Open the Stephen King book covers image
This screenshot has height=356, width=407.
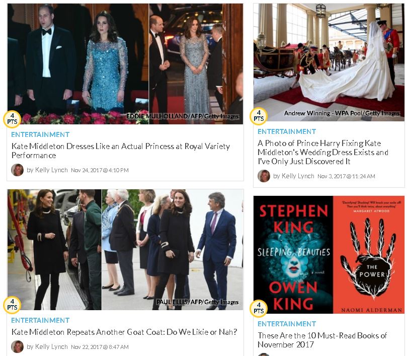(329, 255)
